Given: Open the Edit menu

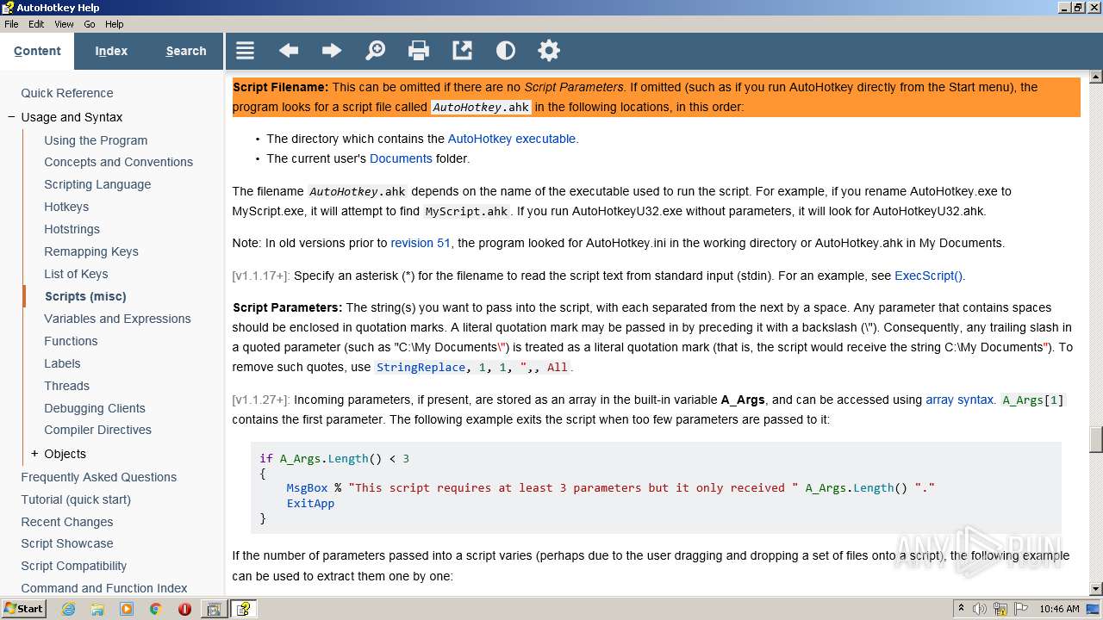Looking at the screenshot, I should (x=36, y=24).
